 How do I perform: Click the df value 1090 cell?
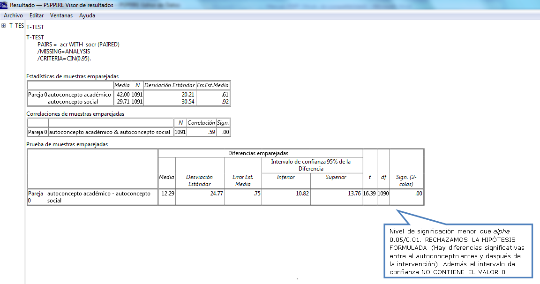pos(383,194)
